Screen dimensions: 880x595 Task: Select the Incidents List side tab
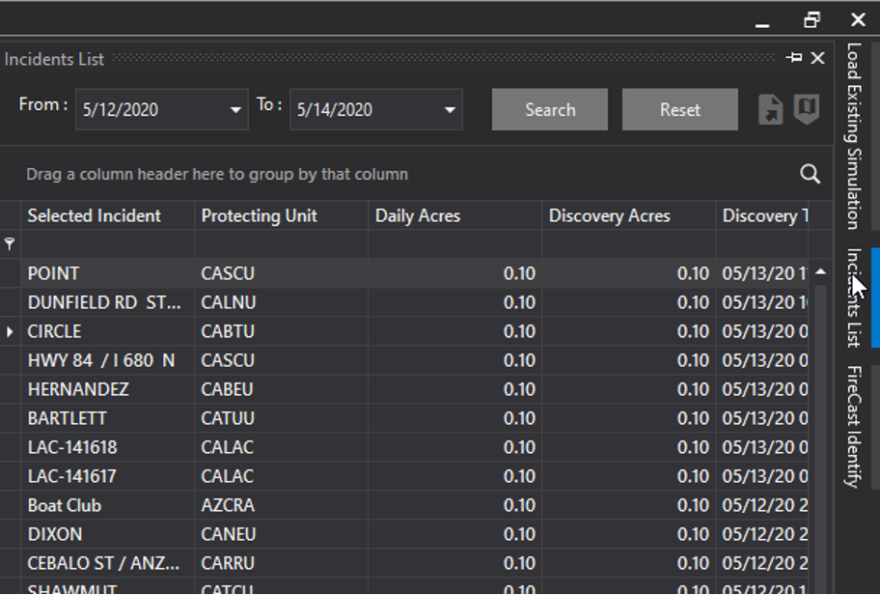(x=853, y=297)
